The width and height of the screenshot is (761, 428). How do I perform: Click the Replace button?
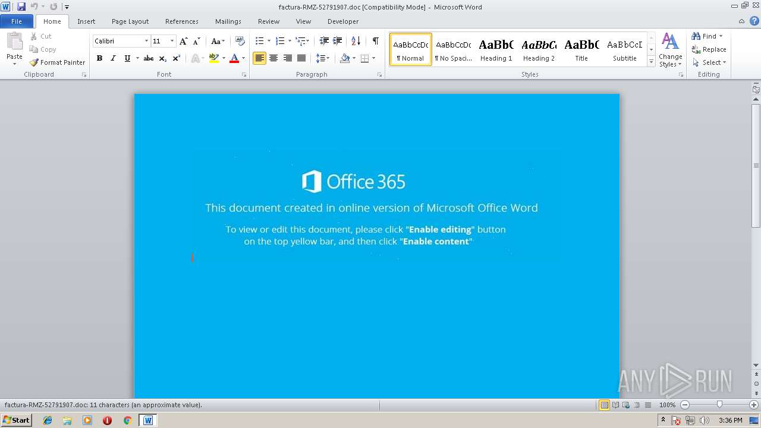click(x=709, y=49)
